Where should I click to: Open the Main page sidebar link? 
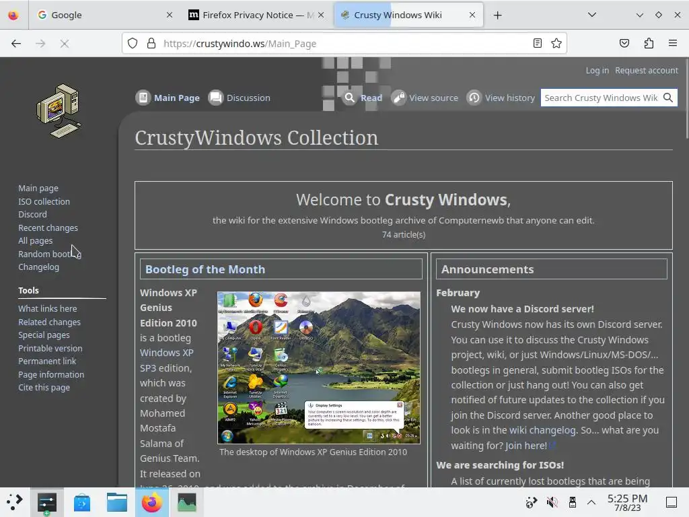click(x=38, y=188)
